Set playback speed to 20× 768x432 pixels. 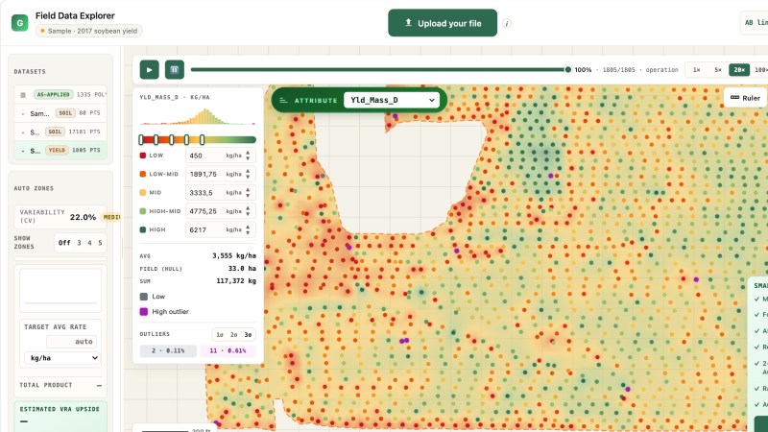point(739,70)
